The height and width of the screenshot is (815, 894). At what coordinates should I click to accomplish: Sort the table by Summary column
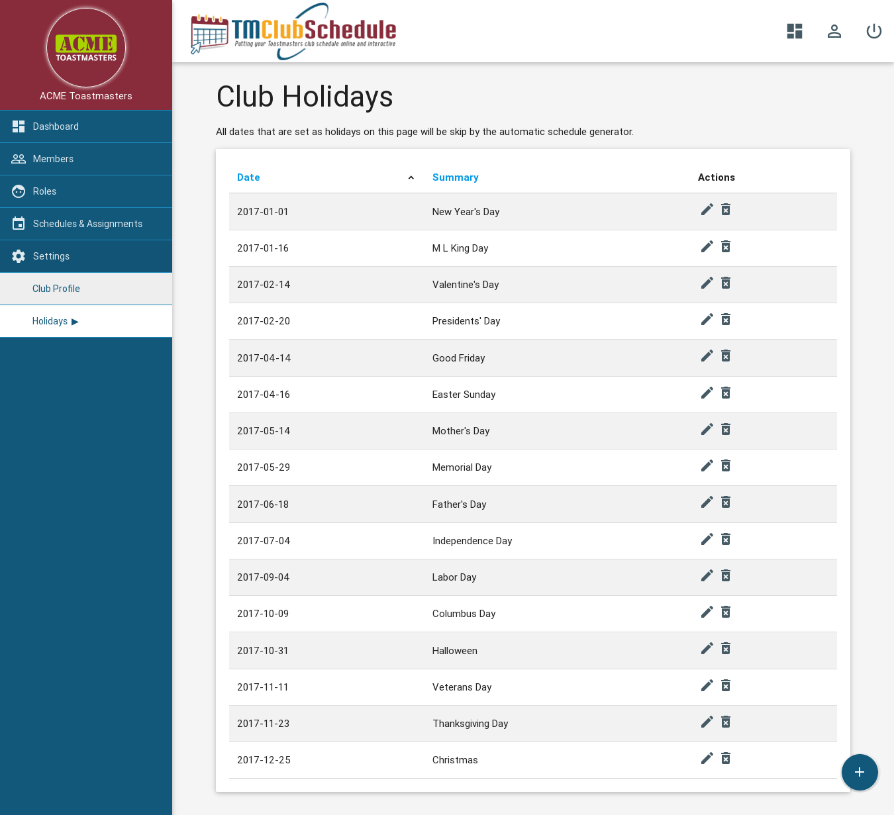pos(455,177)
